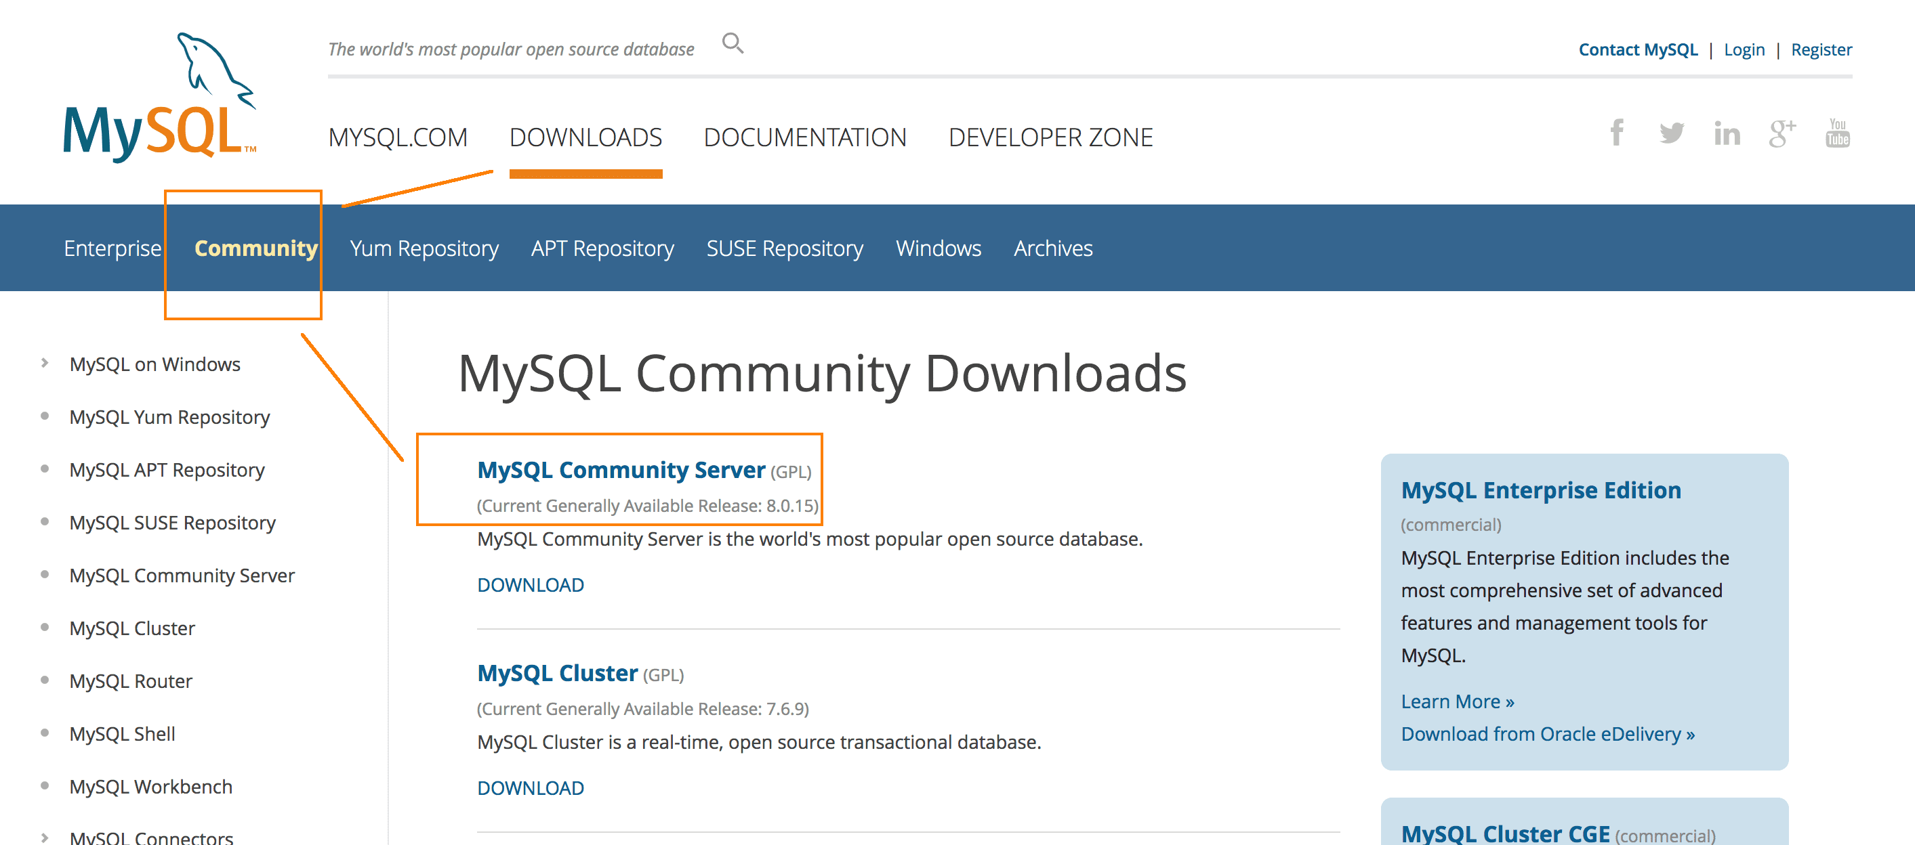Viewport: 1915px width, 845px height.
Task: Switch to the Community tab
Action: (255, 248)
